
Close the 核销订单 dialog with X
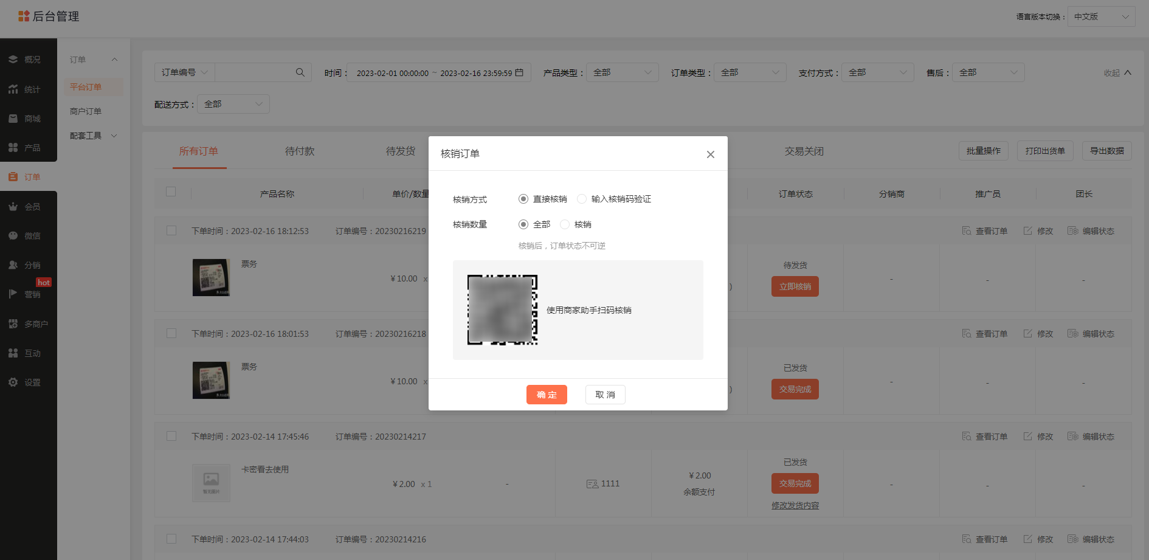[710, 154]
